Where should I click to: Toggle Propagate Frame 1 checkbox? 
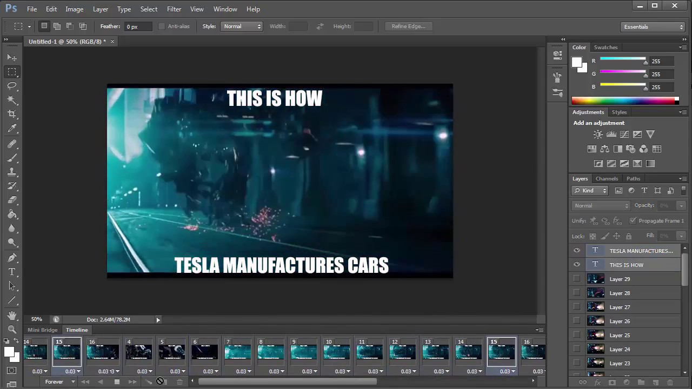pos(633,220)
